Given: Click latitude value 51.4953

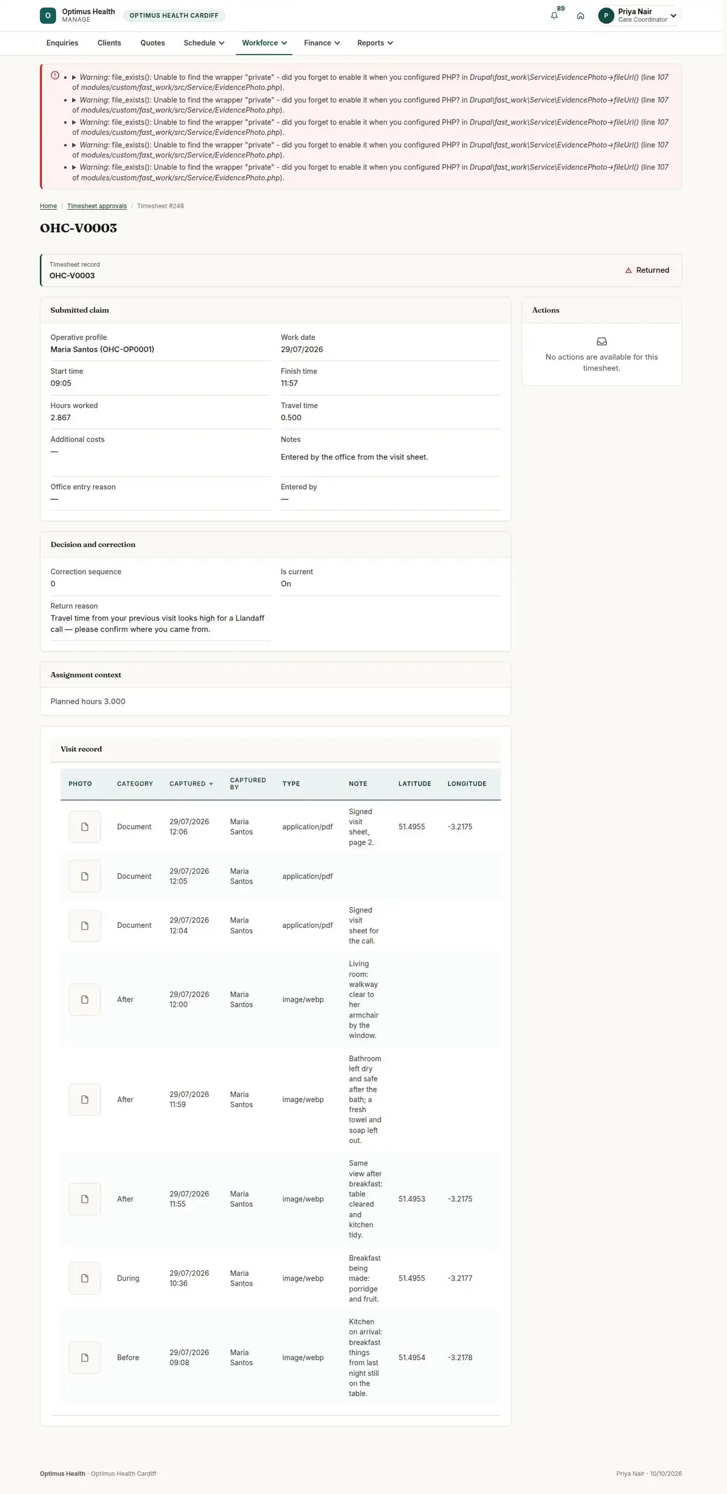Looking at the screenshot, I should pos(412,1199).
